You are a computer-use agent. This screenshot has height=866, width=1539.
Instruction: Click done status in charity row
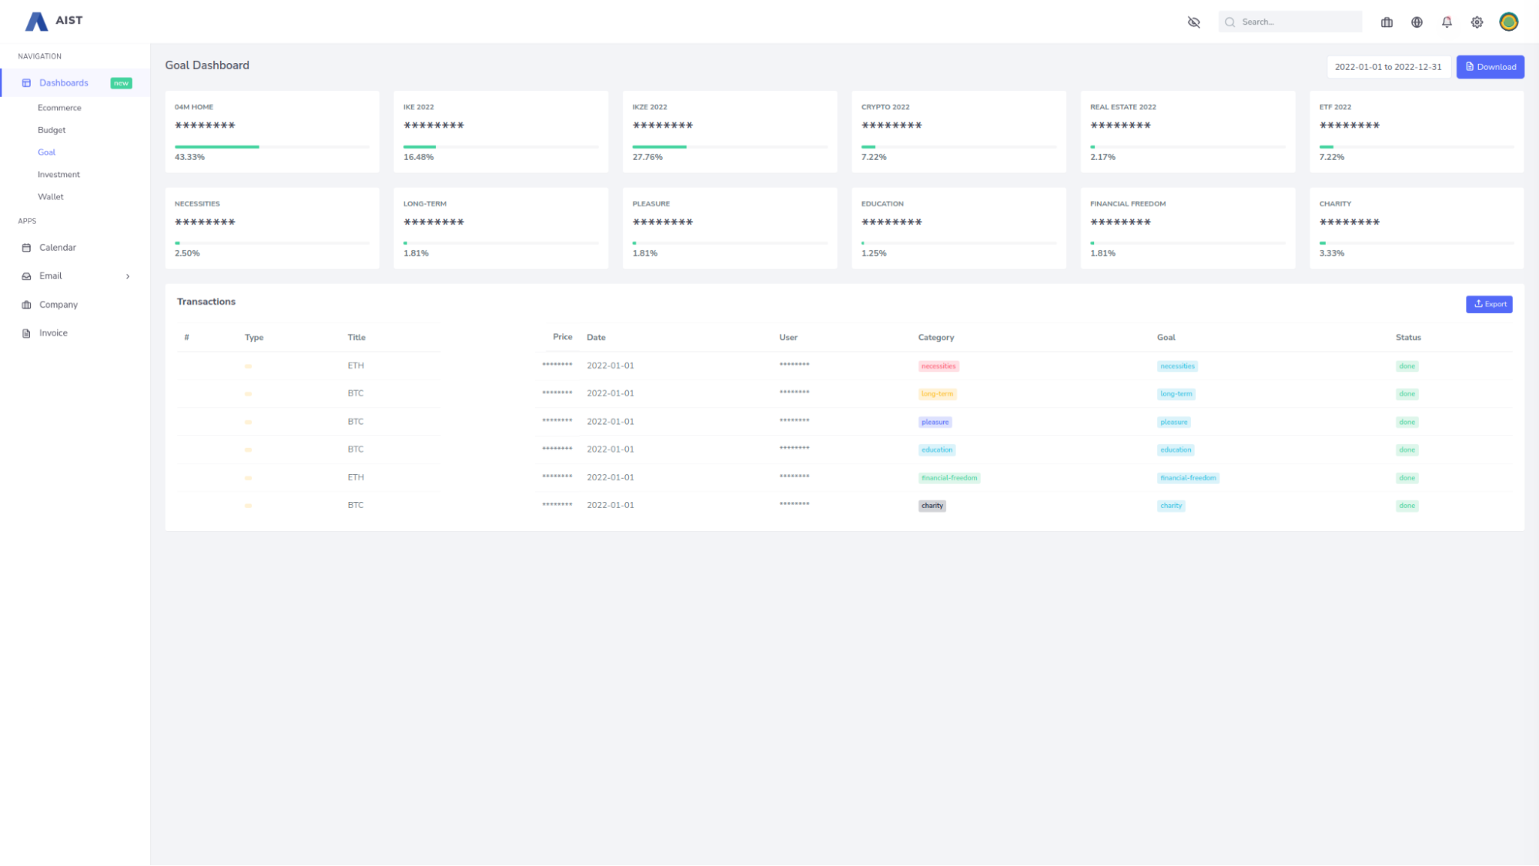click(1407, 506)
